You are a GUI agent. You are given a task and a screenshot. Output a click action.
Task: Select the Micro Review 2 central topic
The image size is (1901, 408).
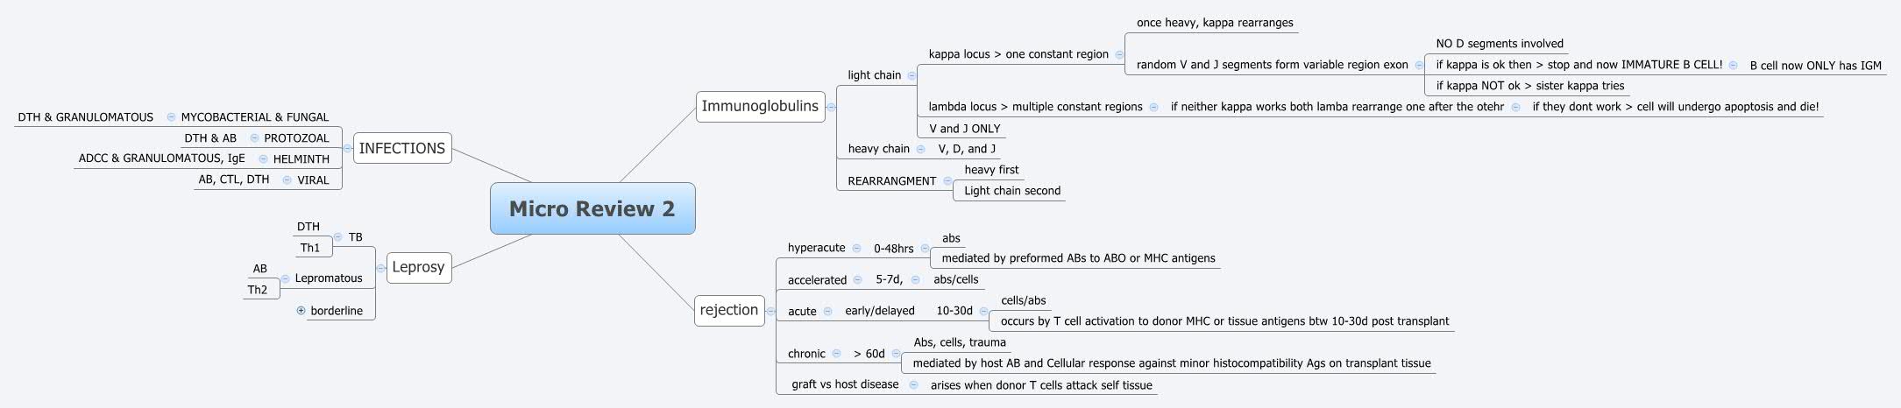pos(592,208)
